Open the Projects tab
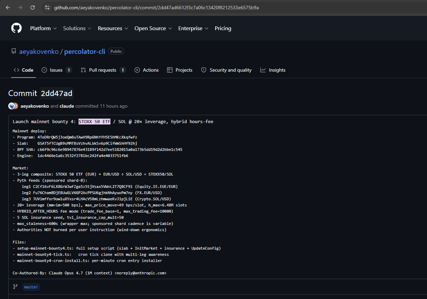 pyautogui.click(x=180, y=70)
